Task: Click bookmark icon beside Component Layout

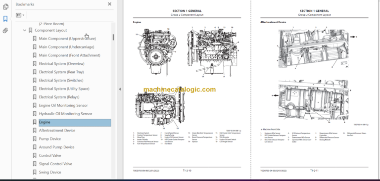Action: click(x=30, y=30)
